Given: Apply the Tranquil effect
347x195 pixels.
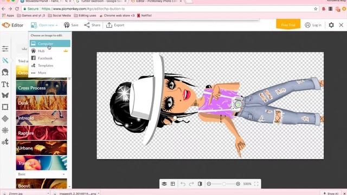Looking at the screenshot, I should (41, 163).
